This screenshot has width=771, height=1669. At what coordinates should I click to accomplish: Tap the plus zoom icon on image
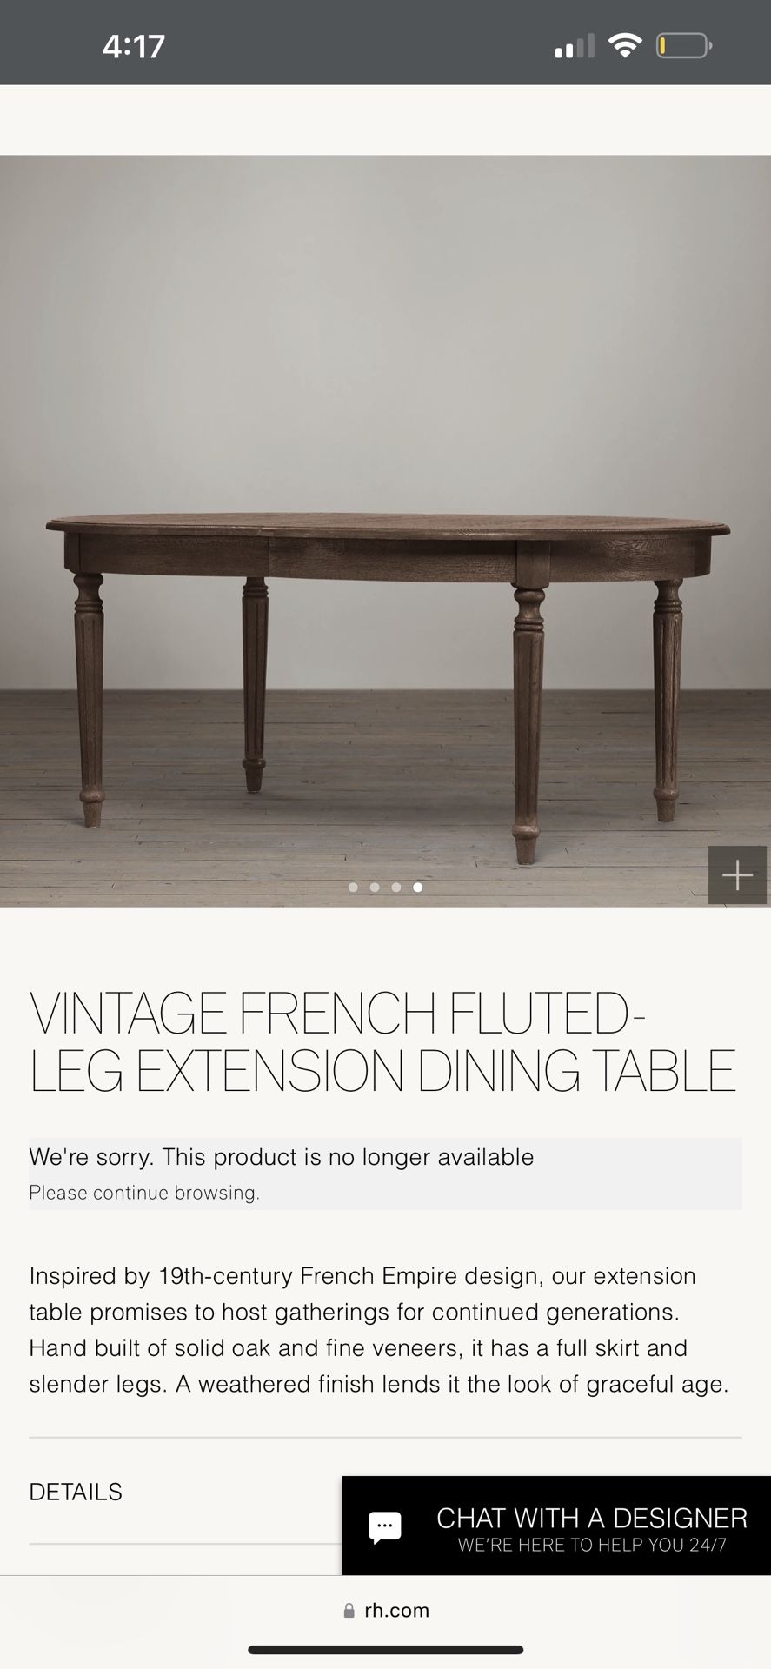(x=737, y=874)
